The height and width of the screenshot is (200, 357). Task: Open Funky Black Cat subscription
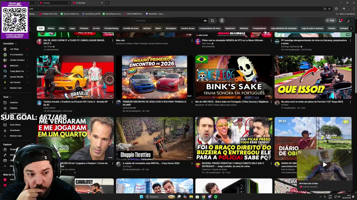[17, 71]
